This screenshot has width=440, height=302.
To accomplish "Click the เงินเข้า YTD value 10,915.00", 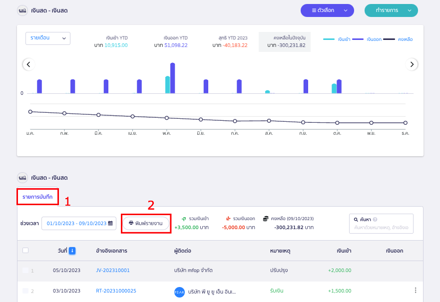I will (116, 45).
